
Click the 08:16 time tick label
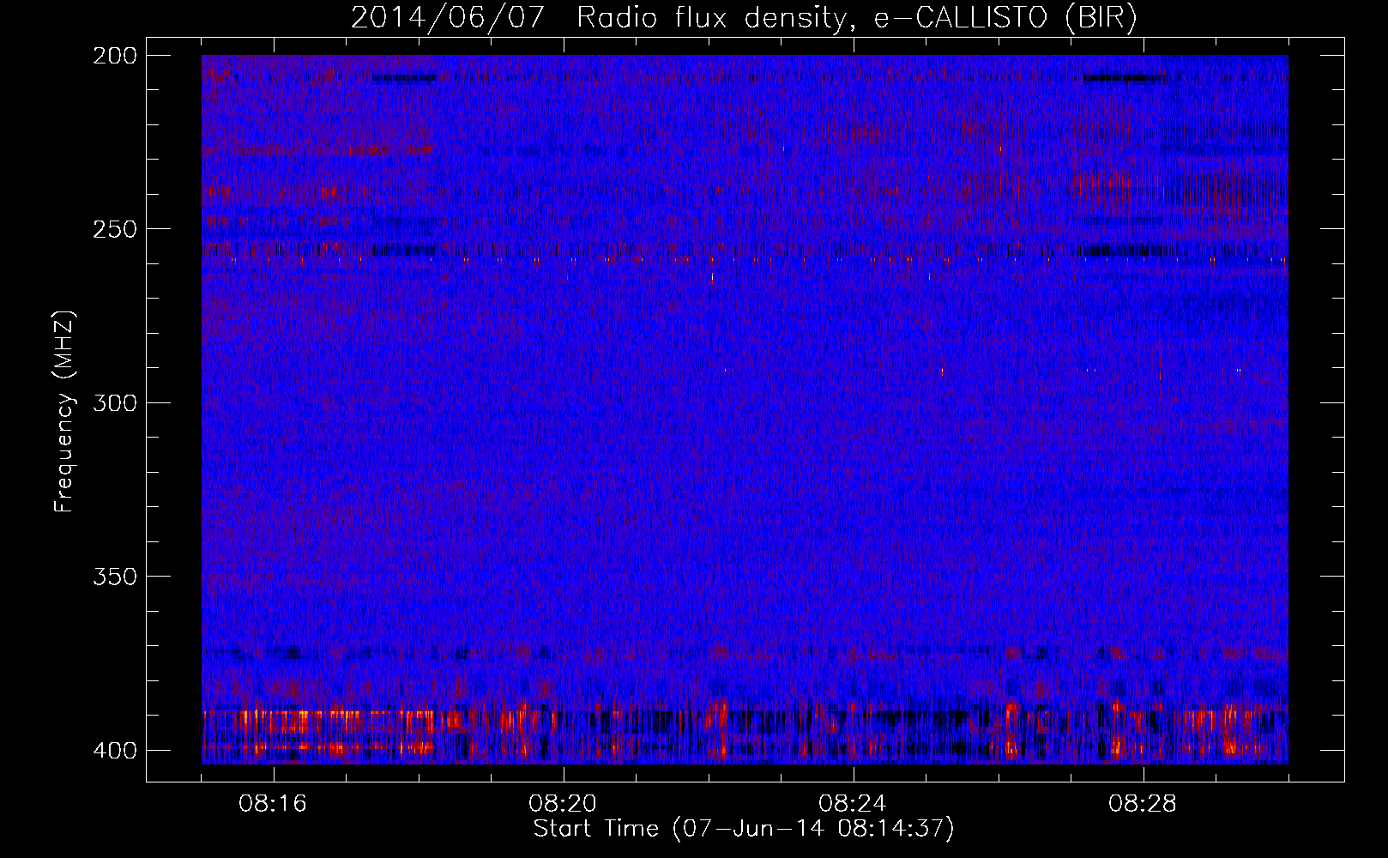click(x=273, y=804)
